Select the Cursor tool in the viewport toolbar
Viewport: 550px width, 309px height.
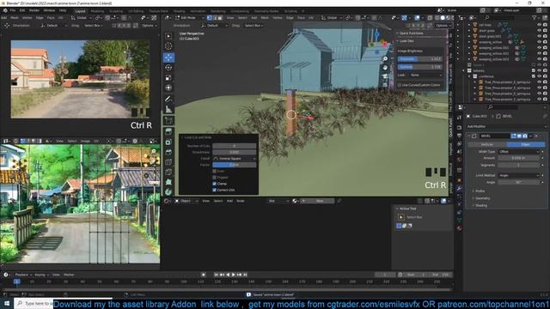pyautogui.click(x=168, y=46)
